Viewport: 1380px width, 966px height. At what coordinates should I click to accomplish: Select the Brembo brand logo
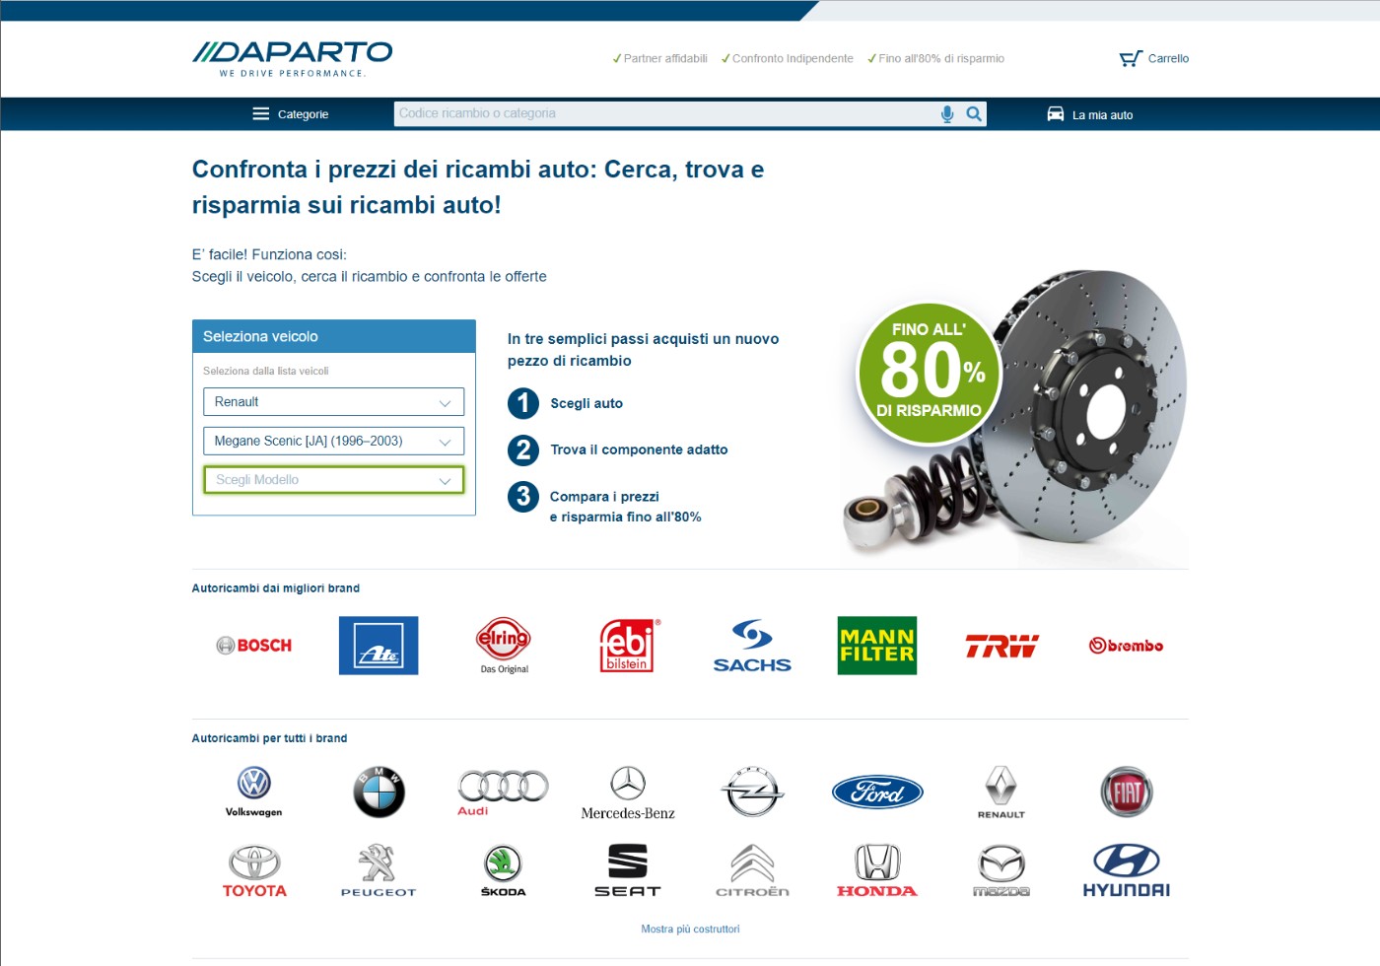pos(1126,646)
